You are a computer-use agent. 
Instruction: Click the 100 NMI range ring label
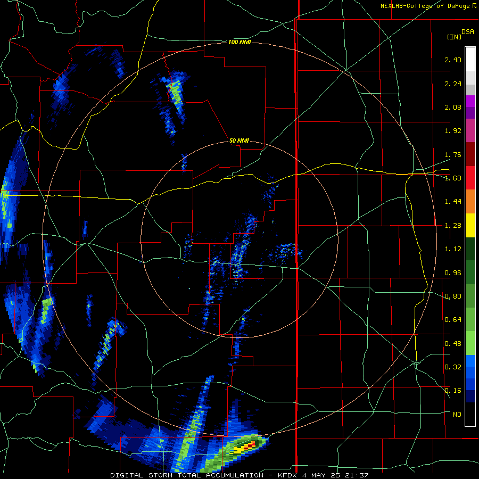pyautogui.click(x=240, y=42)
